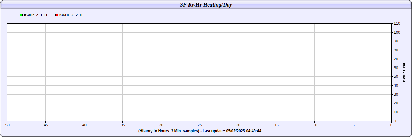Click the 90 value on KwHr axis
Image resolution: width=412 pixels, height=137 pixels.
396,41
